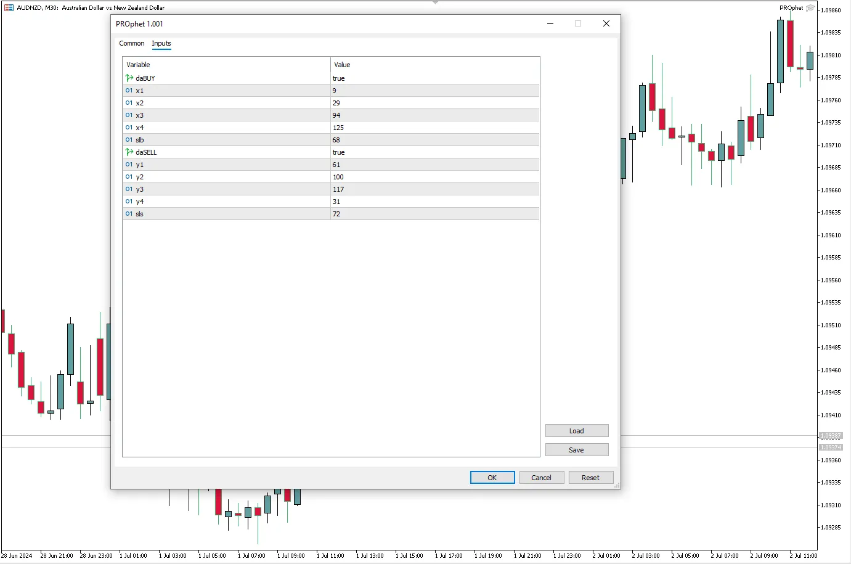Click the expert advisor hat icon beside PROphet
The width and height of the screenshot is (851, 564).
pyautogui.click(x=810, y=8)
